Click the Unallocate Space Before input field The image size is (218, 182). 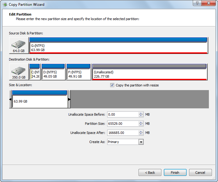point(123,114)
